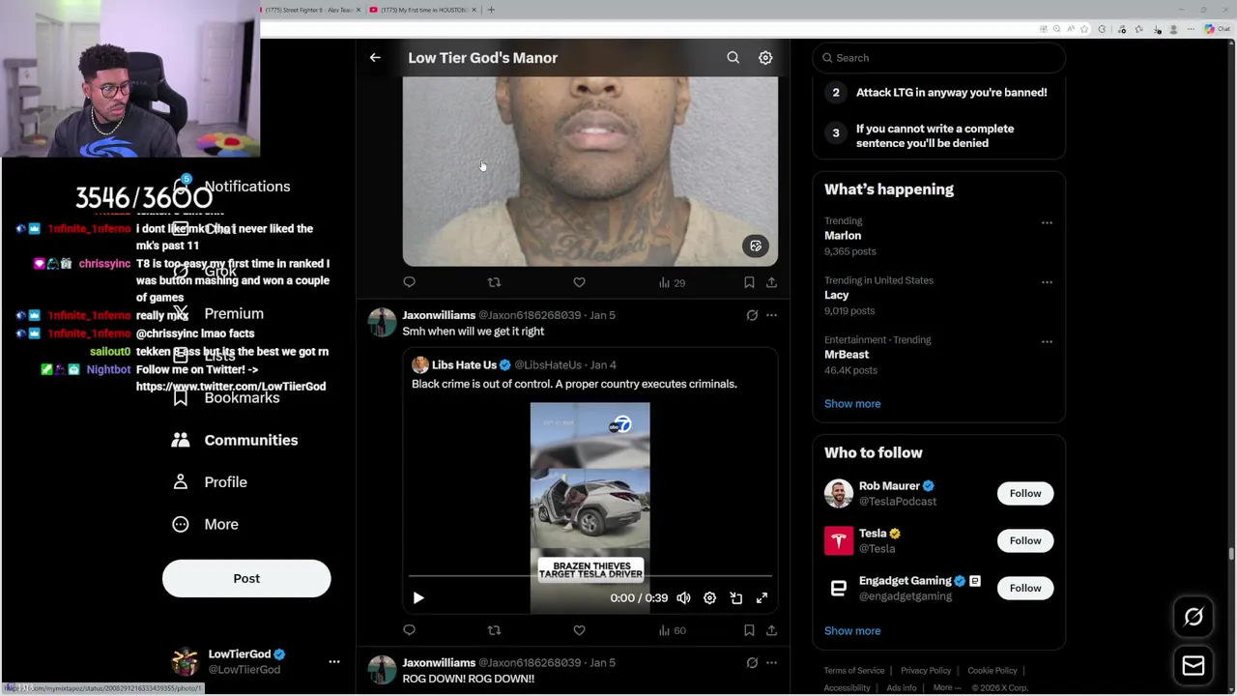The height and width of the screenshot is (696, 1237).
Task: Open options for Marlon trend
Action: coord(1047,222)
